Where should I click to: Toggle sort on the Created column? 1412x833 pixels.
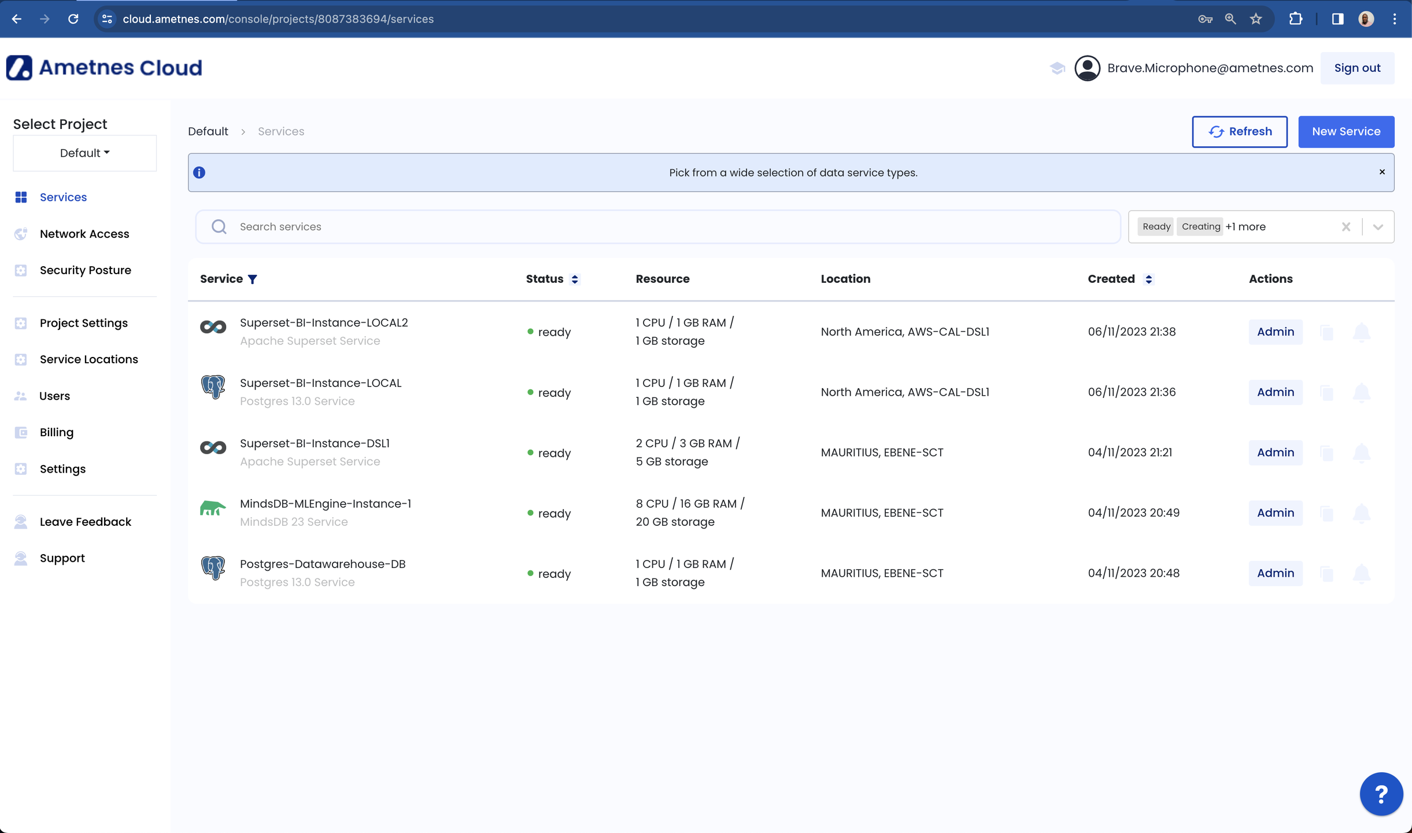click(1148, 279)
